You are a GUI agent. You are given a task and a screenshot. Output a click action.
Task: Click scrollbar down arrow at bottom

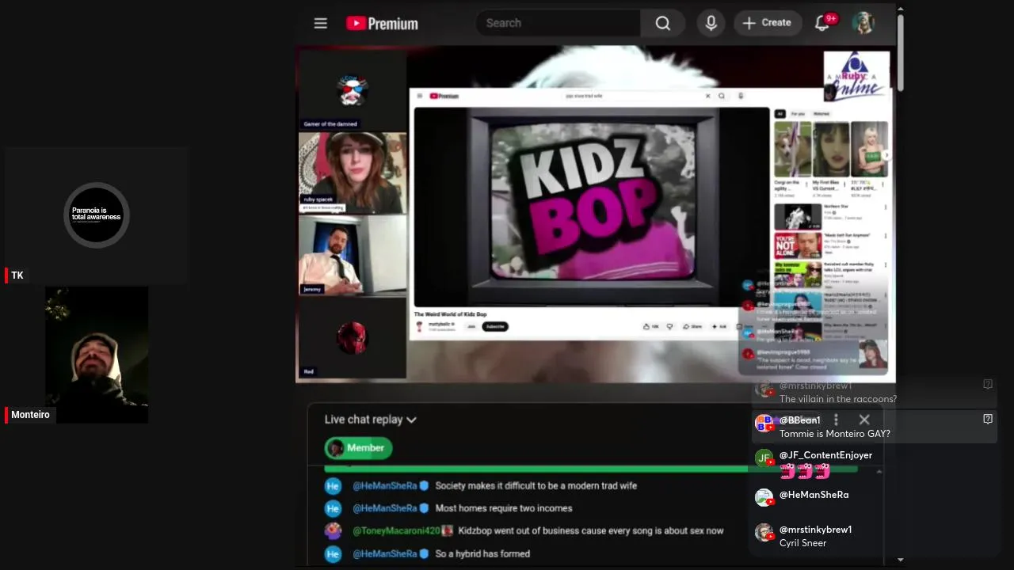click(900, 560)
